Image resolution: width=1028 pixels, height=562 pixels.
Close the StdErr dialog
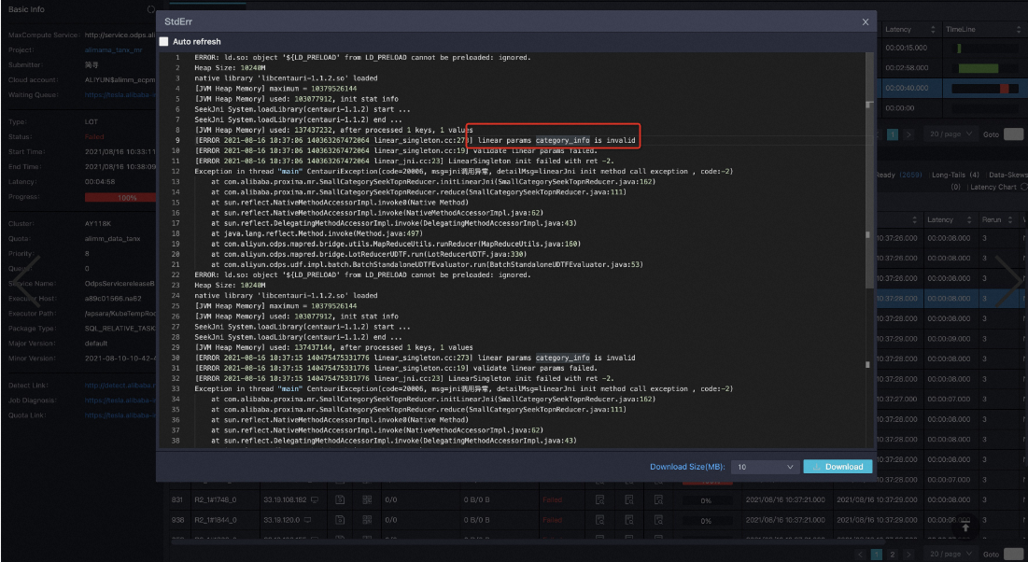(865, 21)
